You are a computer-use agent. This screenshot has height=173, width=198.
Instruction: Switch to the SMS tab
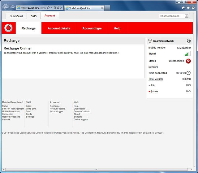point(34,16)
